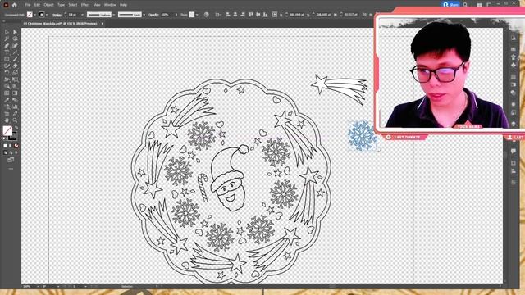
Task: Open stroke color dropdown in control bar
Action: [47, 15]
